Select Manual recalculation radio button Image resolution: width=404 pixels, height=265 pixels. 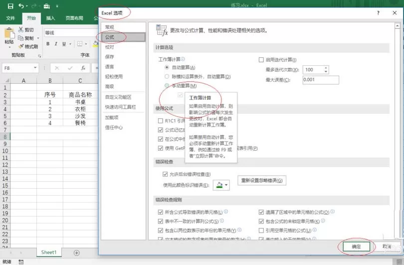point(167,85)
